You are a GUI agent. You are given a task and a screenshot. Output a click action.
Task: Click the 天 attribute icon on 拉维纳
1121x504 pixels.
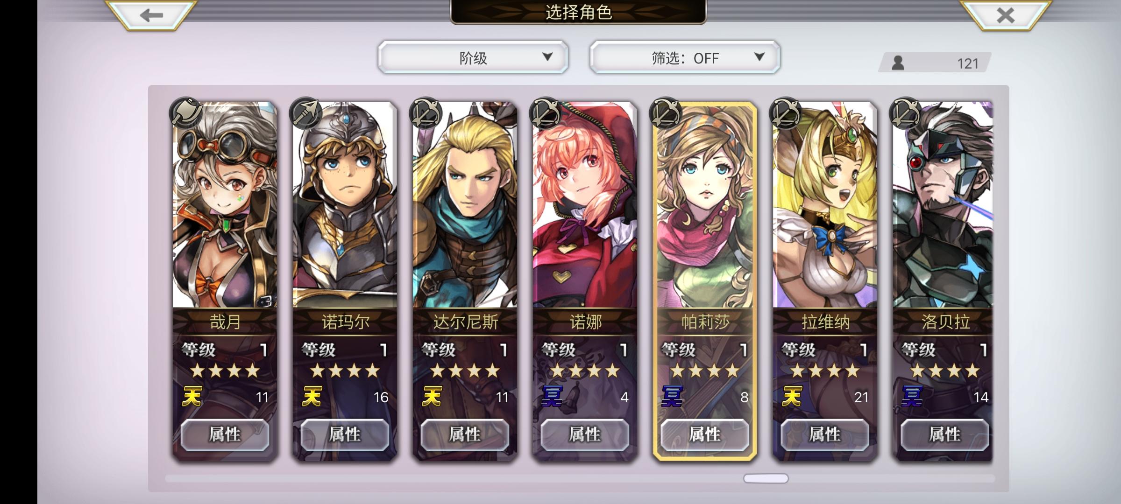click(792, 396)
